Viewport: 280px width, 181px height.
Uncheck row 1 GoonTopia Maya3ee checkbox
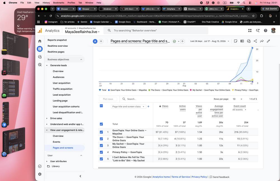[101, 132]
